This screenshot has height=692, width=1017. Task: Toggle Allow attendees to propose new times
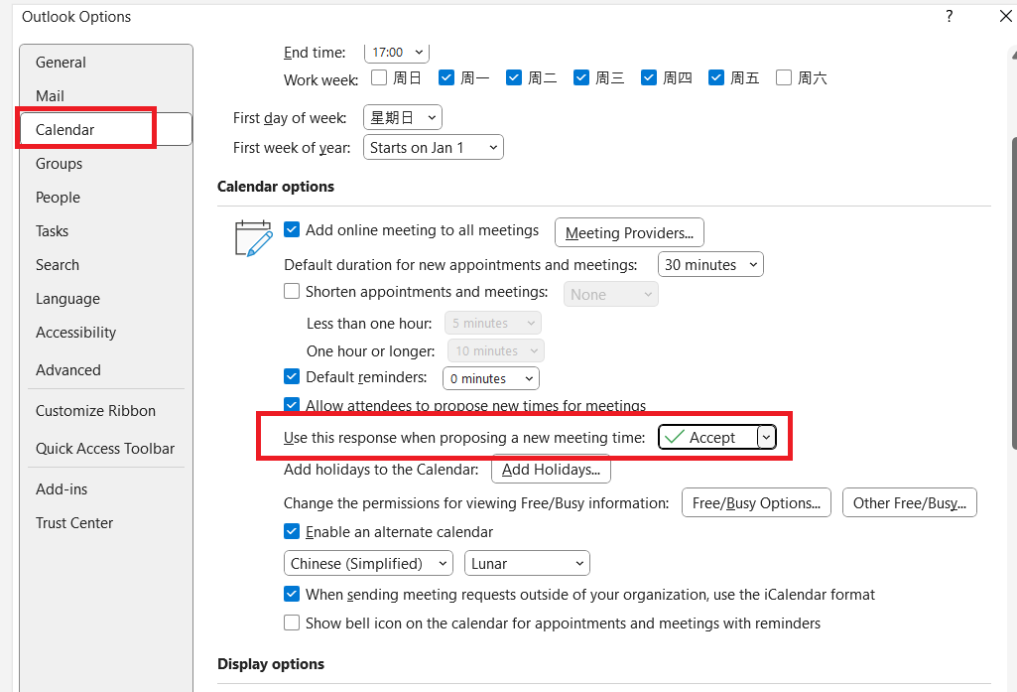tap(292, 404)
